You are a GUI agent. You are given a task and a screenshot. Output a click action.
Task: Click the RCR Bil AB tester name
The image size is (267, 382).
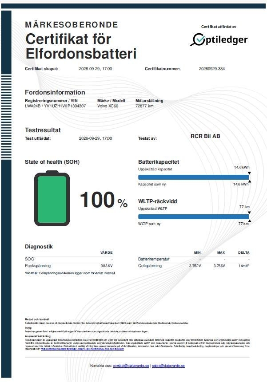click(x=205, y=136)
